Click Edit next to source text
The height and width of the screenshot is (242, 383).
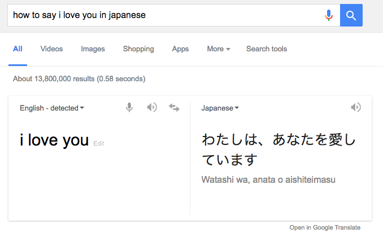99,144
